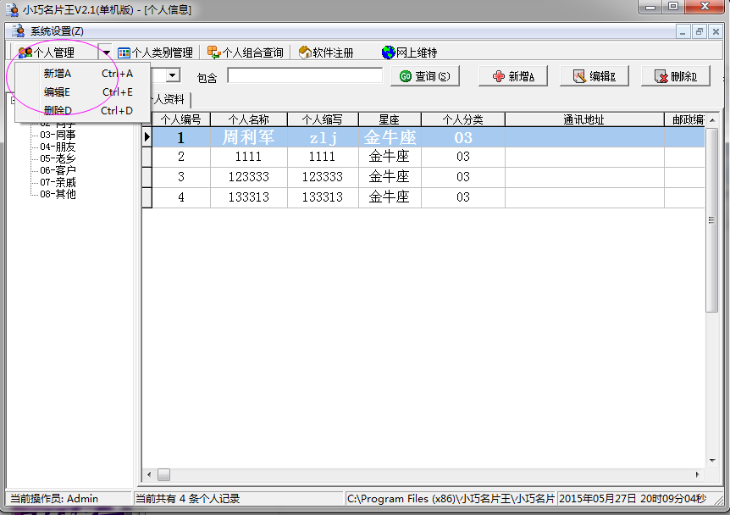Expand the dropdown arrow beside 个人管理

[106, 53]
